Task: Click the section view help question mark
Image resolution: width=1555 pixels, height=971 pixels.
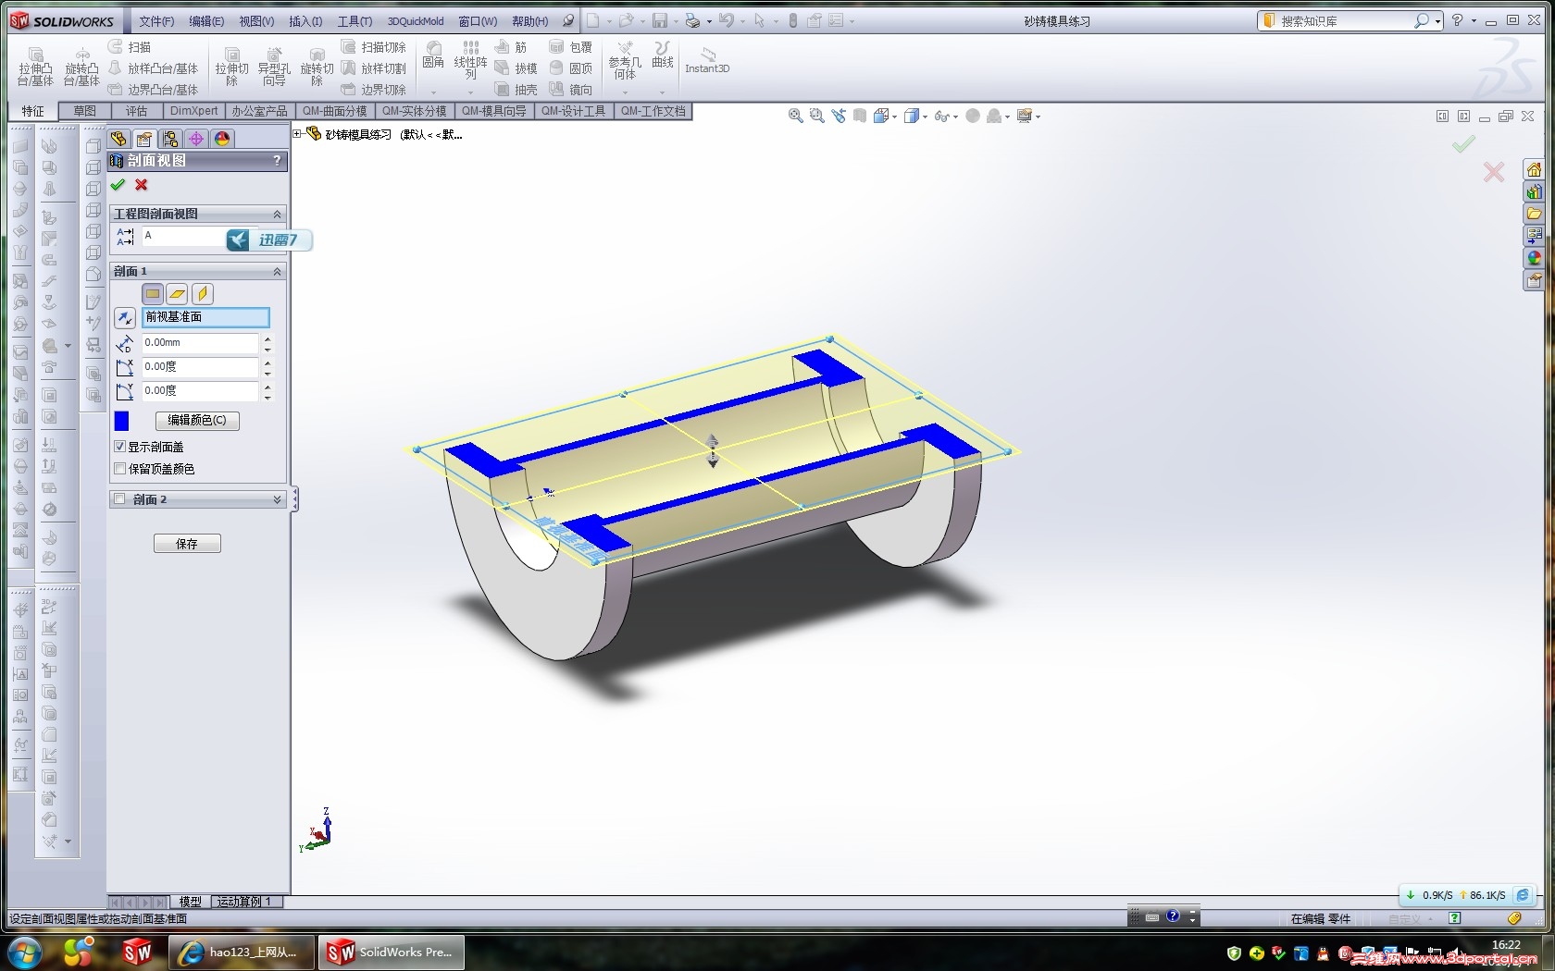Action: pos(277,161)
